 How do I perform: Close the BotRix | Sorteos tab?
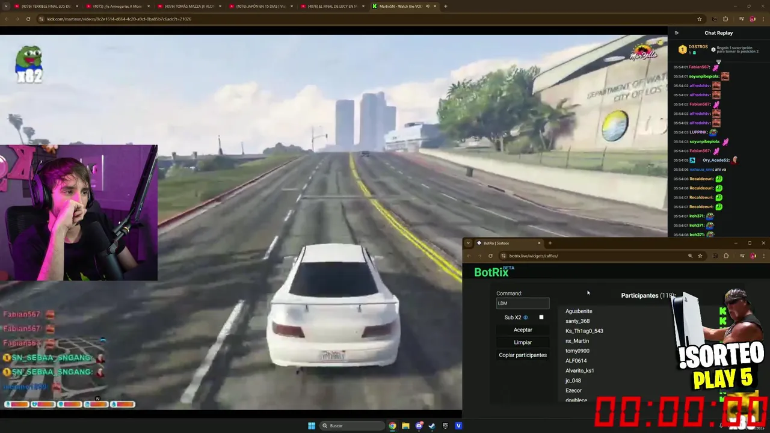(539, 243)
